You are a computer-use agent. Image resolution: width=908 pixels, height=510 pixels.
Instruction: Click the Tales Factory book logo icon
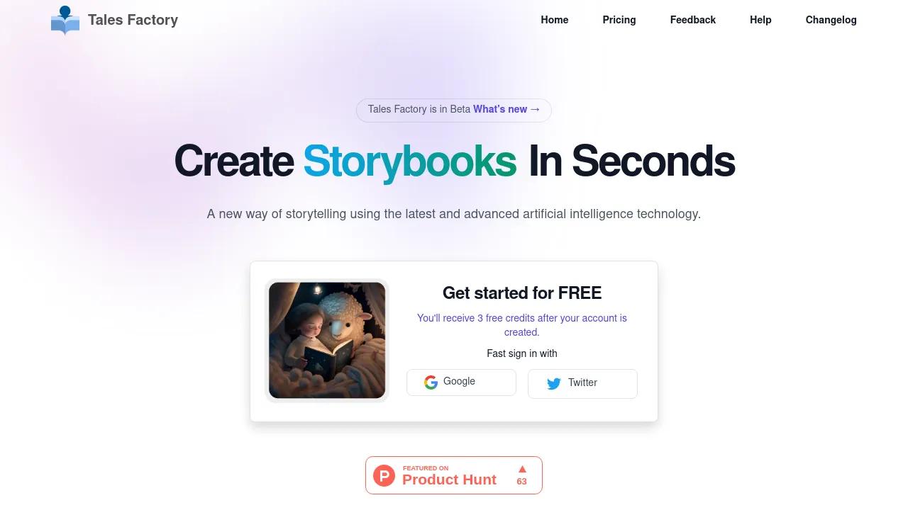[65, 21]
